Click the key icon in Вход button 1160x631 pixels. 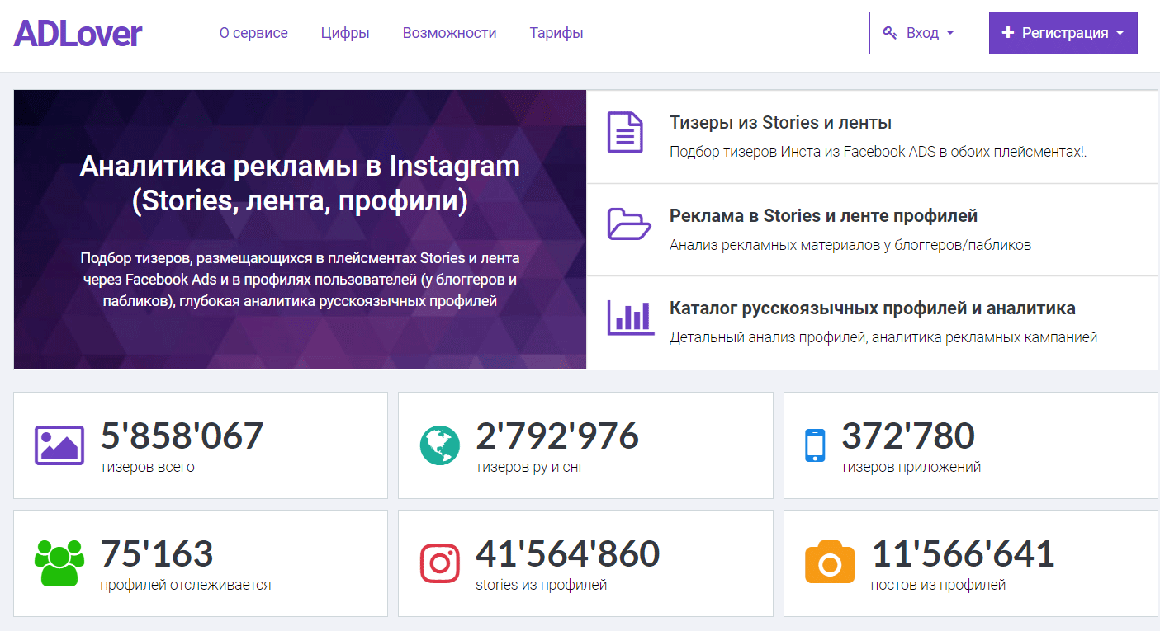point(890,33)
